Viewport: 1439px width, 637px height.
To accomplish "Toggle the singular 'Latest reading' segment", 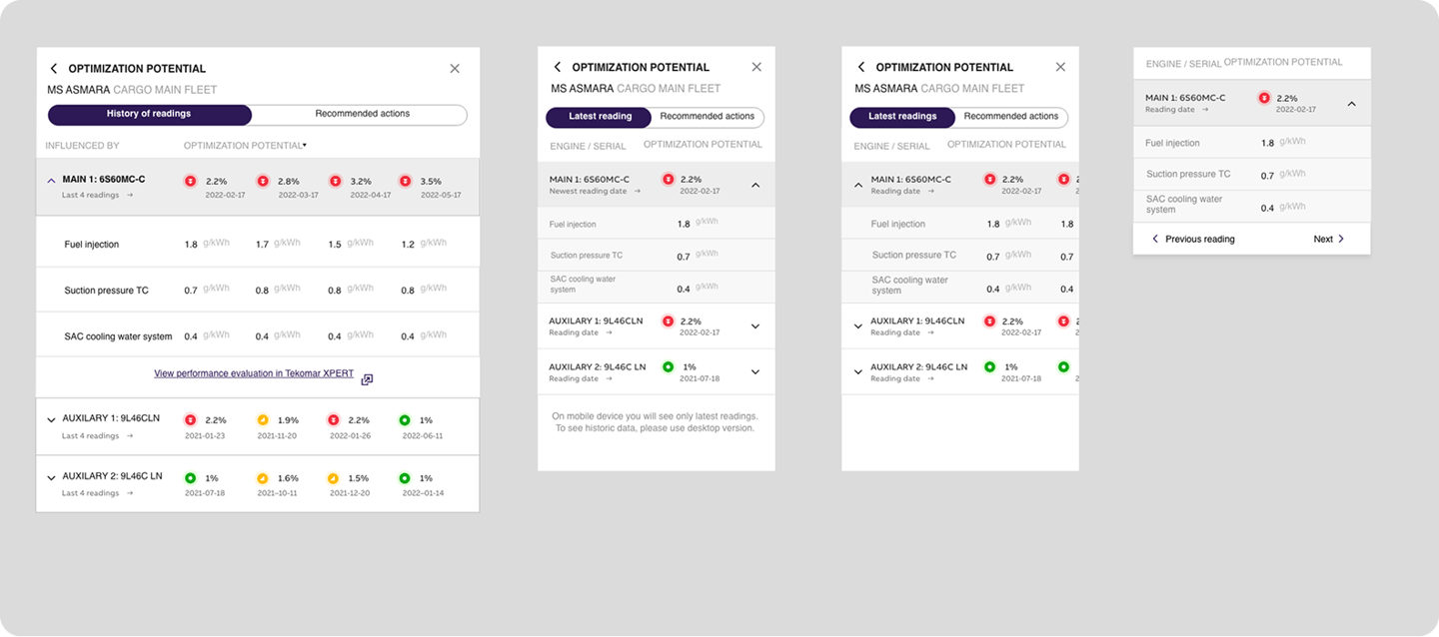I will (x=600, y=117).
